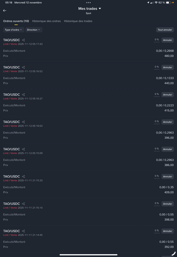
Task: Share the TAO/USDC order priced 396,00
Action: click(x=23, y=122)
